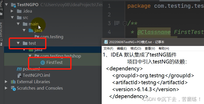204x104 pixels.
Task: Click the TestNGPO project module icon
Action: [x=13, y=5]
